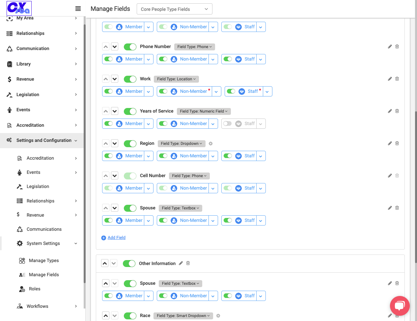
Task: Edit the Region field pencil icon
Action: click(390, 143)
